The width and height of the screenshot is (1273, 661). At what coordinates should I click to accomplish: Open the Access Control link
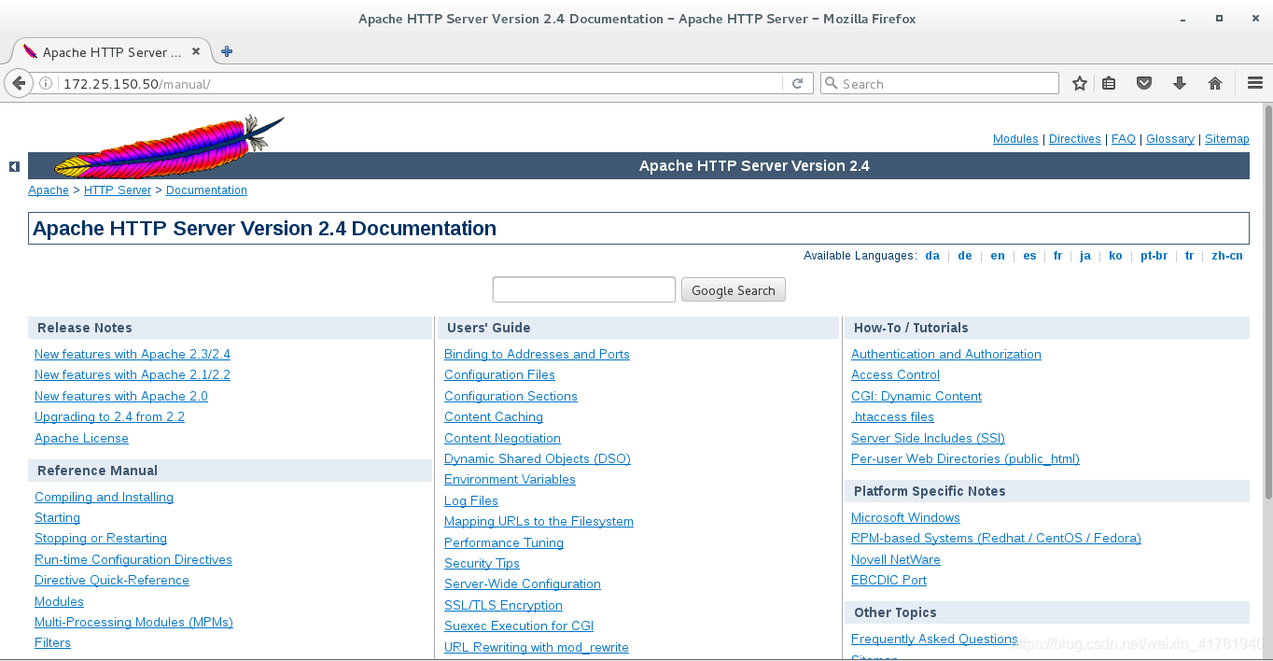click(895, 375)
